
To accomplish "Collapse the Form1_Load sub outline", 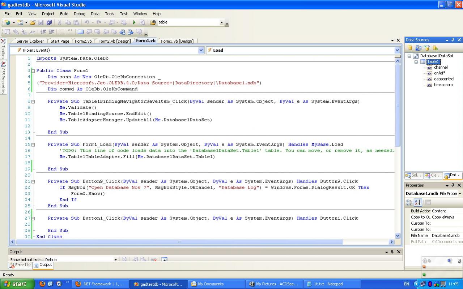I will click(x=33, y=144).
